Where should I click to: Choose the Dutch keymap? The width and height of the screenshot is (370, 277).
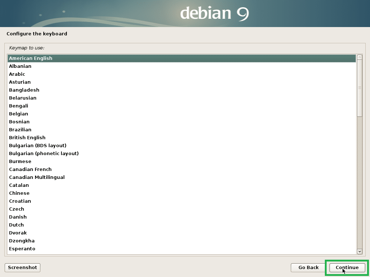181,225
